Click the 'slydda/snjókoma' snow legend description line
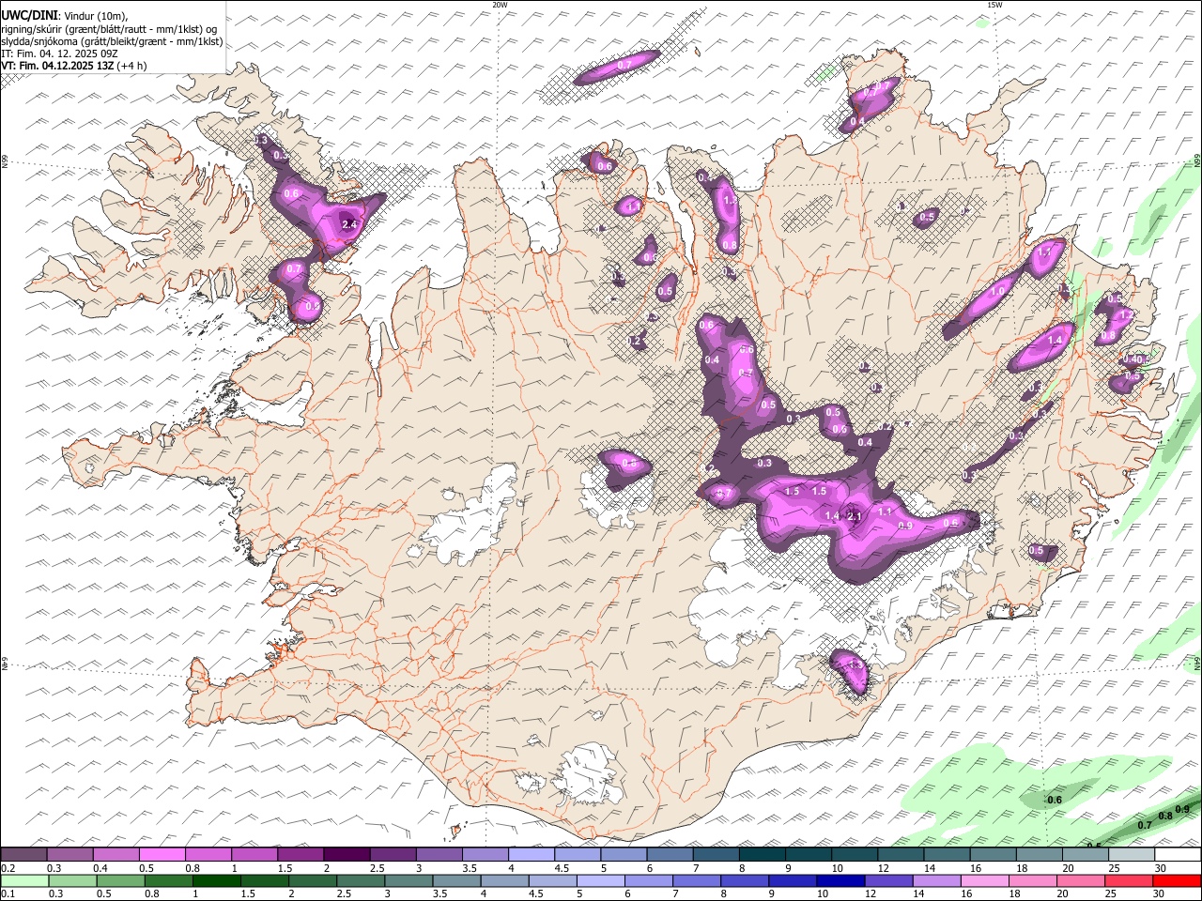 (112, 41)
